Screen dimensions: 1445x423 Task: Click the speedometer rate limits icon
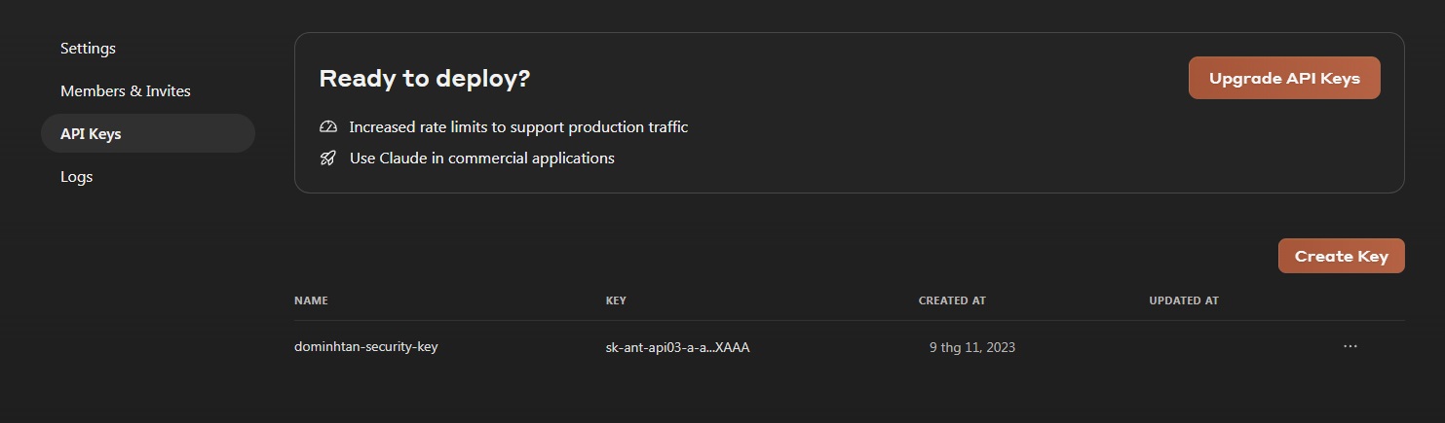[328, 127]
